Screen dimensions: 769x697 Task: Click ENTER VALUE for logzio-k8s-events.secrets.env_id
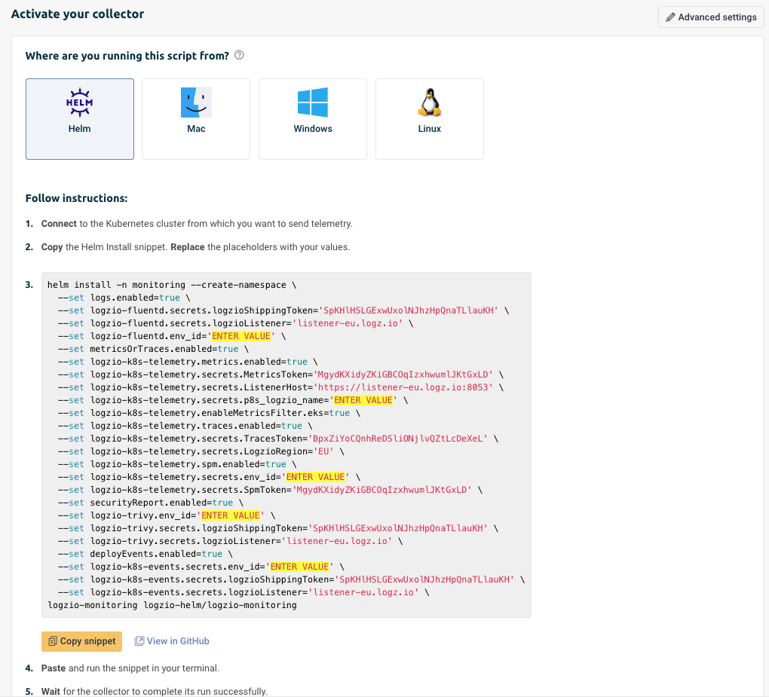pyautogui.click(x=299, y=567)
